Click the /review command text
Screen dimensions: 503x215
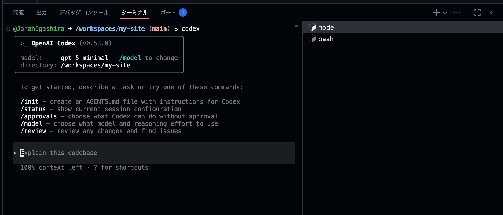click(x=33, y=131)
